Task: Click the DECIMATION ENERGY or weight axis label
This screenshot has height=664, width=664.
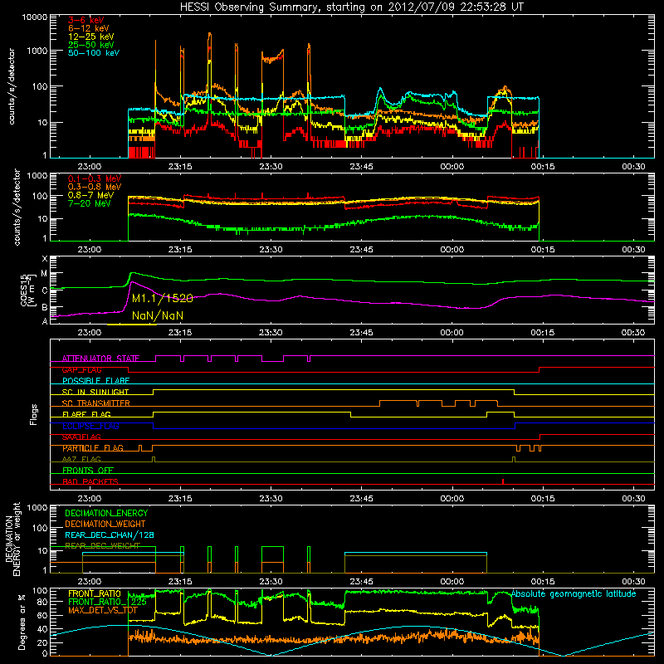Action: click(x=12, y=539)
